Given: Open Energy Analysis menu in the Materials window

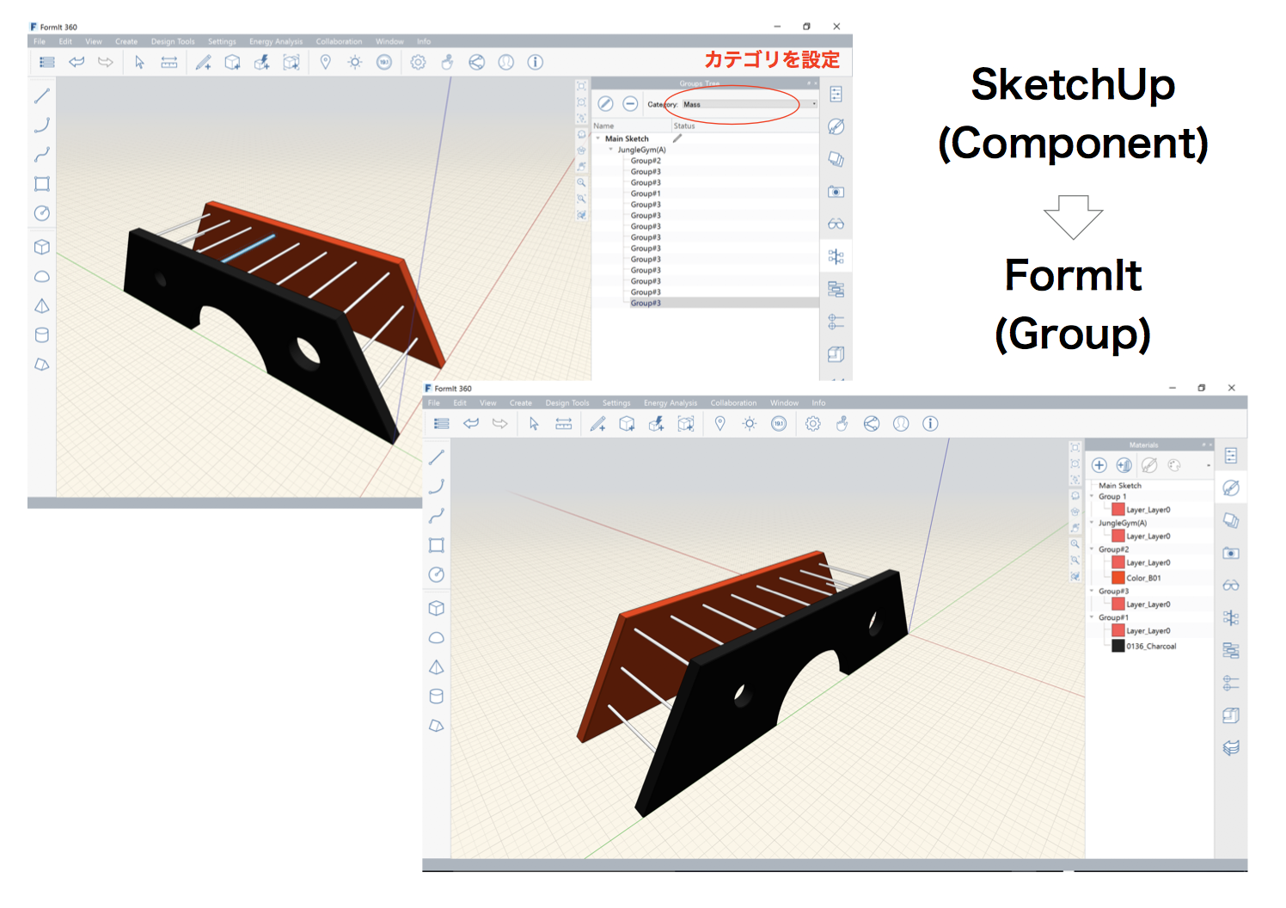Looking at the screenshot, I should (x=671, y=402).
